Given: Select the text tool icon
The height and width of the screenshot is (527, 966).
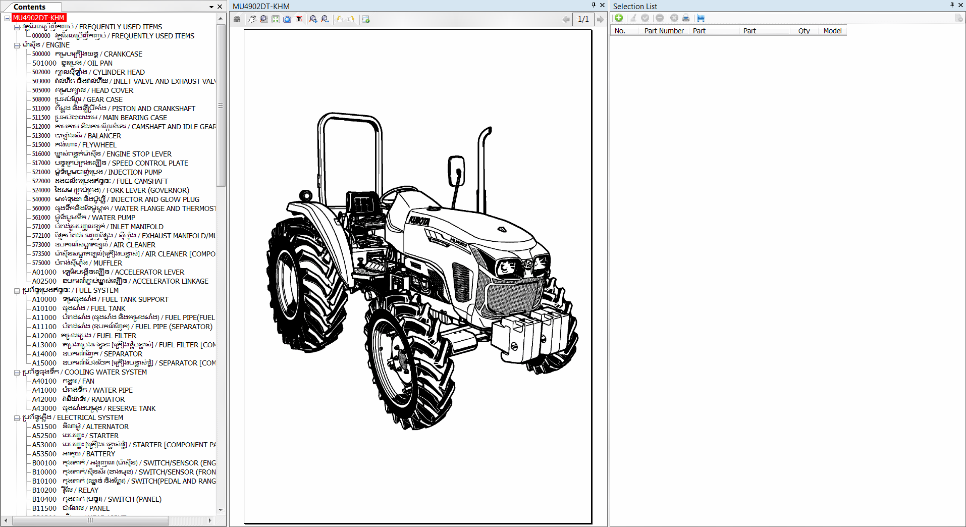Looking at the screenshot, I should click(x=299, y=19).
